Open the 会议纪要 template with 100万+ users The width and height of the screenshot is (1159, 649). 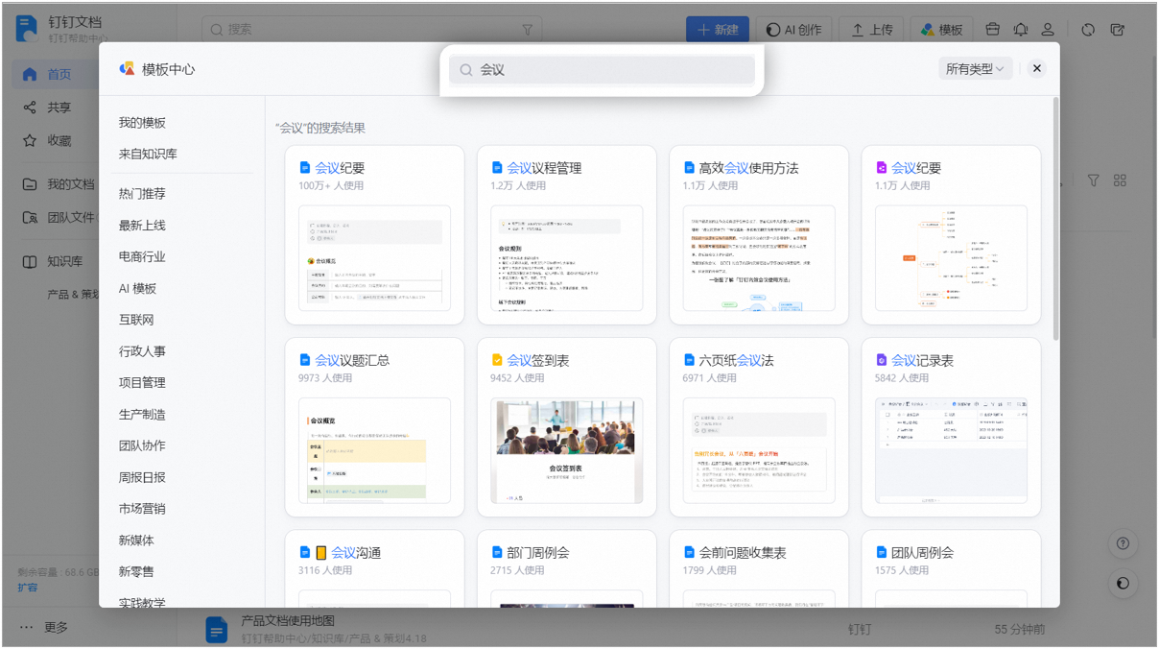(x=374, y=235)
